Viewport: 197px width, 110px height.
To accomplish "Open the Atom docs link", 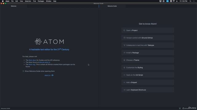I will pyautogui.click(x=33, y=60).
